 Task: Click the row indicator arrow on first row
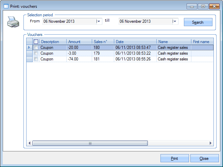tap(29, 48)
